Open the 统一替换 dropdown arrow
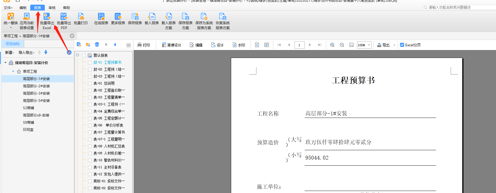Screen dimensions: 496x193 point(11,28)
